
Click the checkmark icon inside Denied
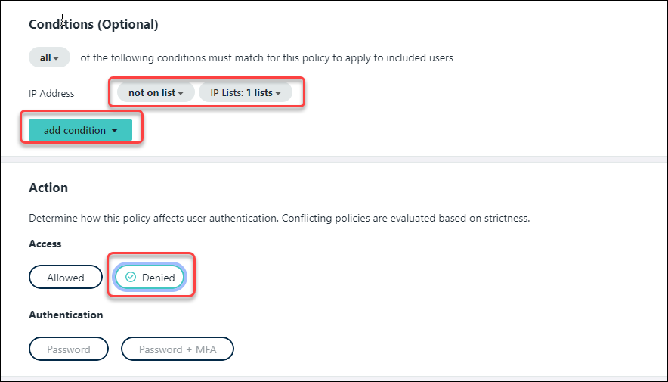[x=131, y=278]
